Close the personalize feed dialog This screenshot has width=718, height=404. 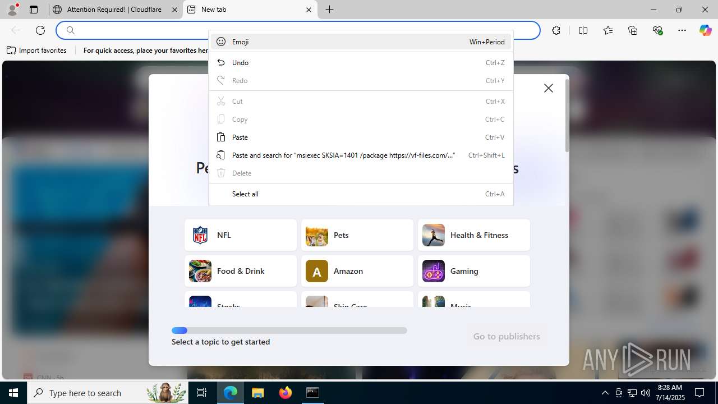pos(549,88)
